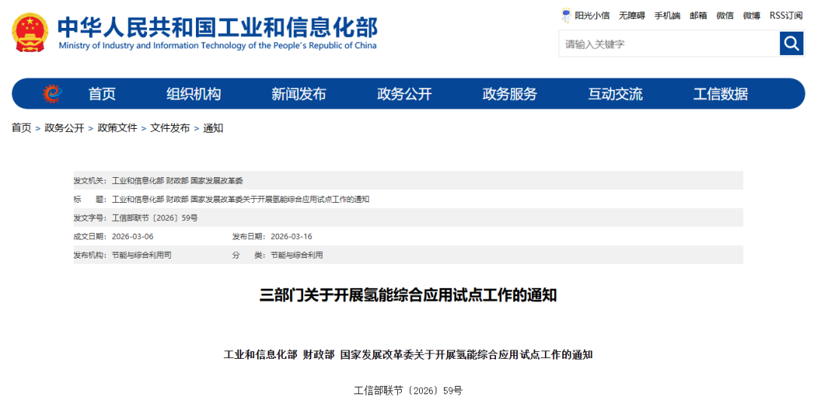Click the centered document number below the subtitle
This screenshot has width=814, height=404.
[408, 390]
